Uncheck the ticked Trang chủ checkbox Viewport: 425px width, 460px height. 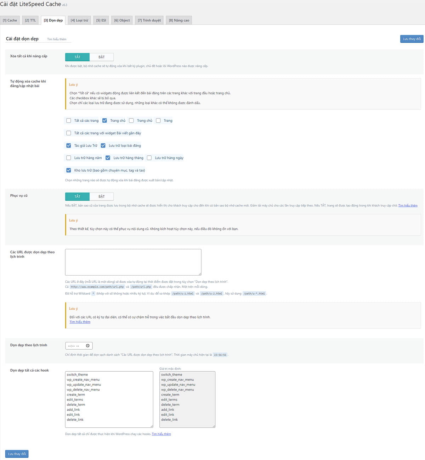click(x=104, y=121)
